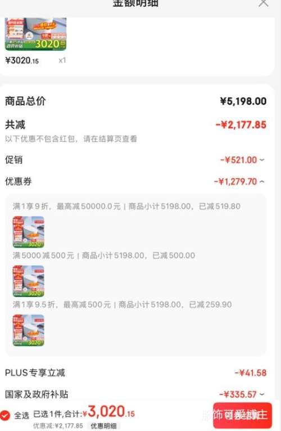Open thumbnail under 满1享9折 coupon
The image size is (281, 431).
(x=28, y=232)
